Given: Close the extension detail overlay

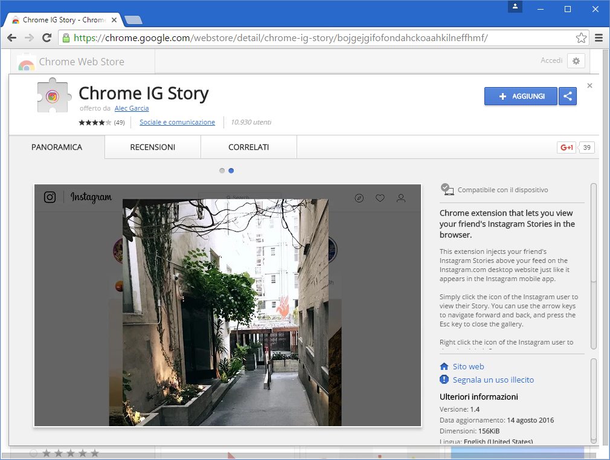Looking at the screenshot, I should 590,86.
